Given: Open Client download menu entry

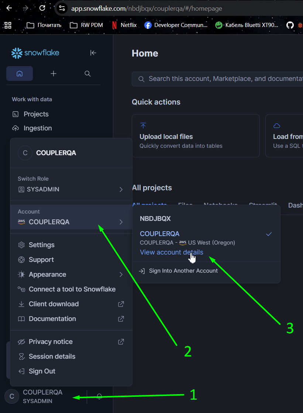Looking at the screenshot, I should pos(71,304).
